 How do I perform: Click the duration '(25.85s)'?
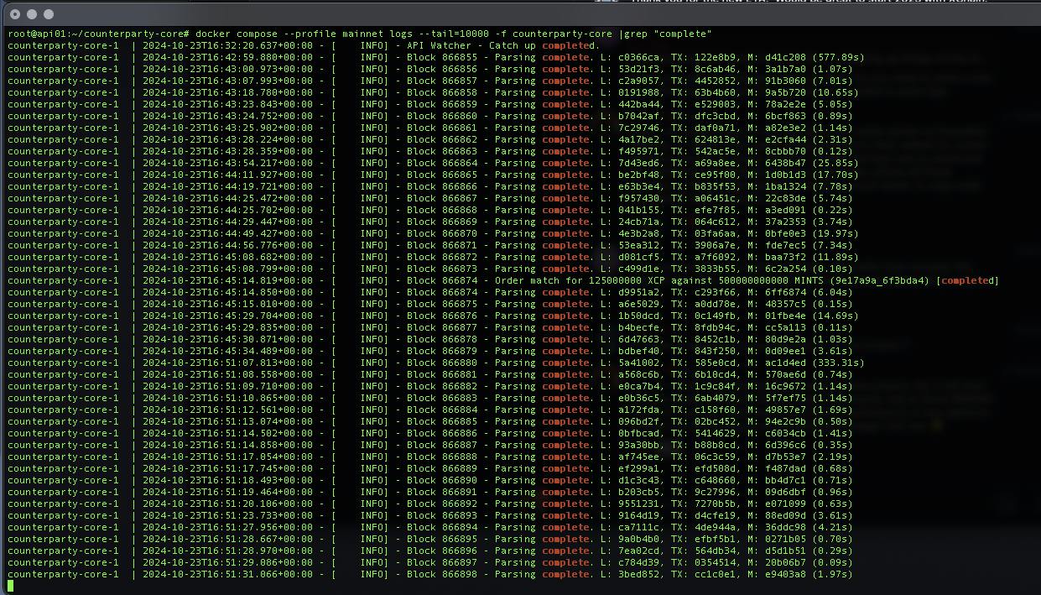[x=835, y=163]
